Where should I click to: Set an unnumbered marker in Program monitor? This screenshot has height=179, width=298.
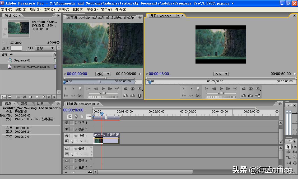click(198, 89)
